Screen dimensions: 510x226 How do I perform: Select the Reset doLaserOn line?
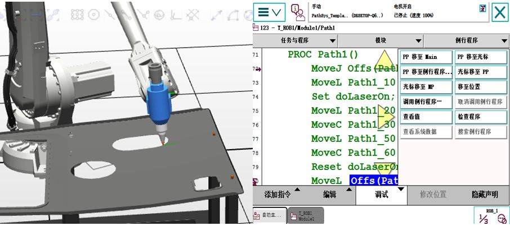pos(355,167)
